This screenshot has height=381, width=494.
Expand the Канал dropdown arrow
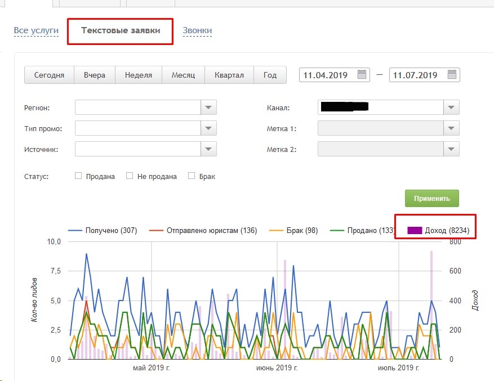pos(451,107)
